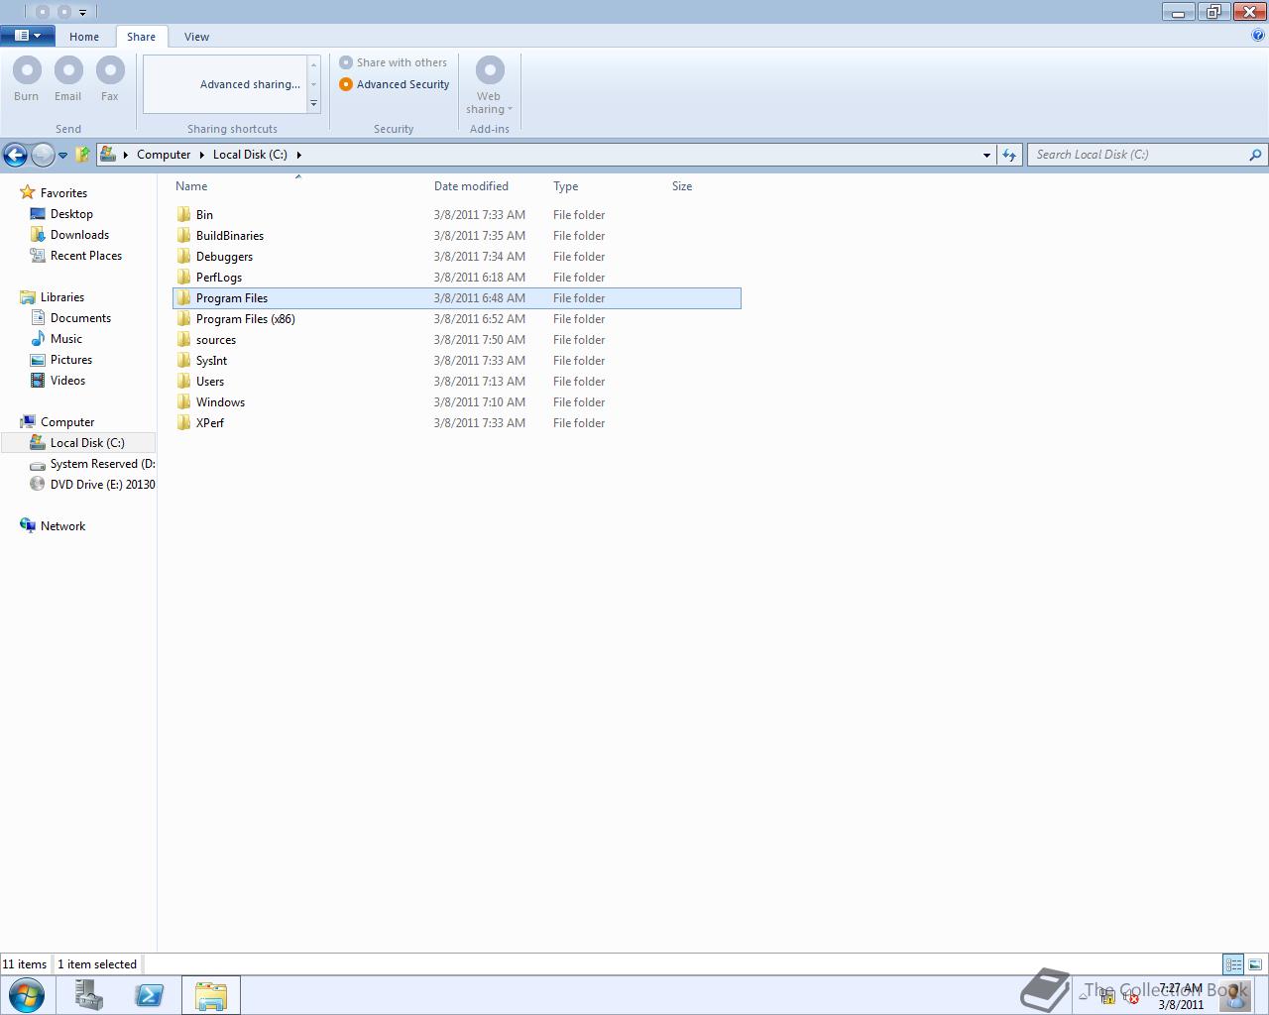Screen dimensions: 1269x1015
Task: Select Downloads under Favorites
Action: tap(79, 235)
